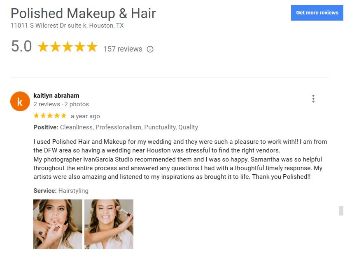352x253 pixels.
Task: Click the review's small five-star rating
Action: pyautogui.click(x=50, y=116)
